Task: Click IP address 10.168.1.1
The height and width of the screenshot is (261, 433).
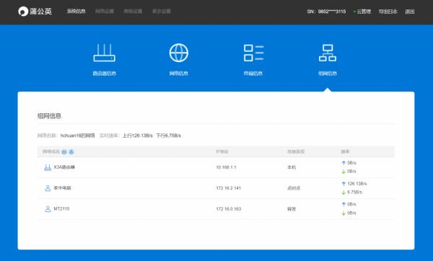Action: [x=226, y=167]
